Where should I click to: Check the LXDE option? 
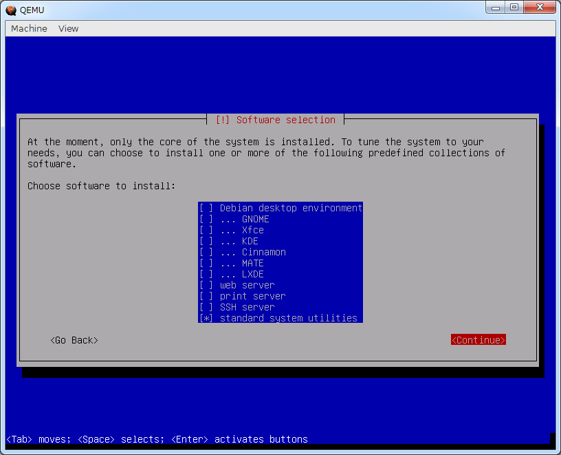click(206, 274)
